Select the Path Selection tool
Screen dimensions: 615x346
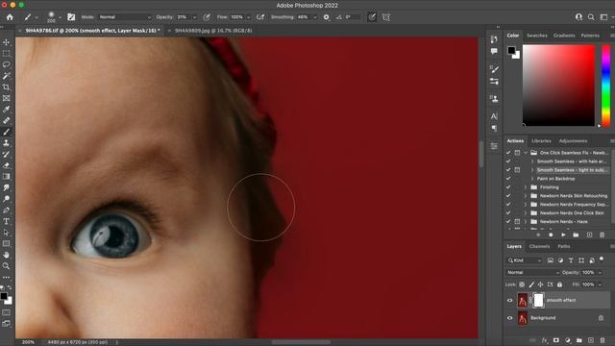[7, 233]
